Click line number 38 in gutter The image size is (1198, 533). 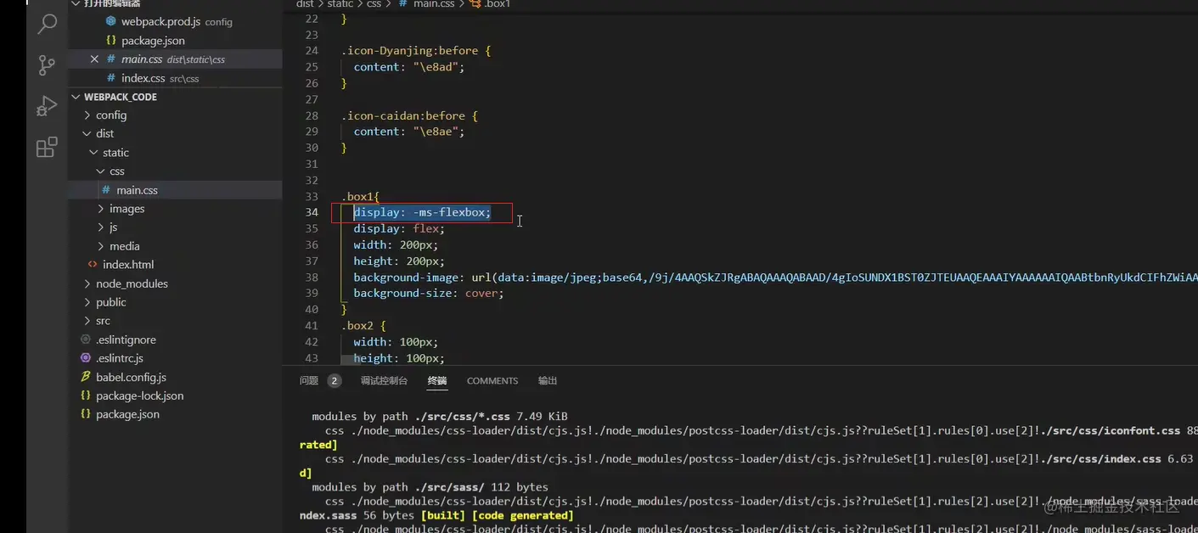pos(312,278)
